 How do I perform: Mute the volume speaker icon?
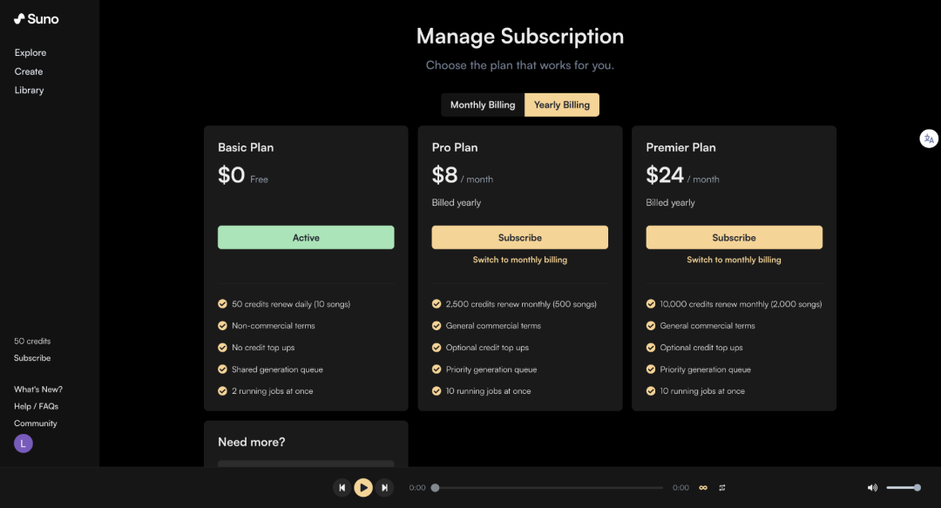pos(872,488)
